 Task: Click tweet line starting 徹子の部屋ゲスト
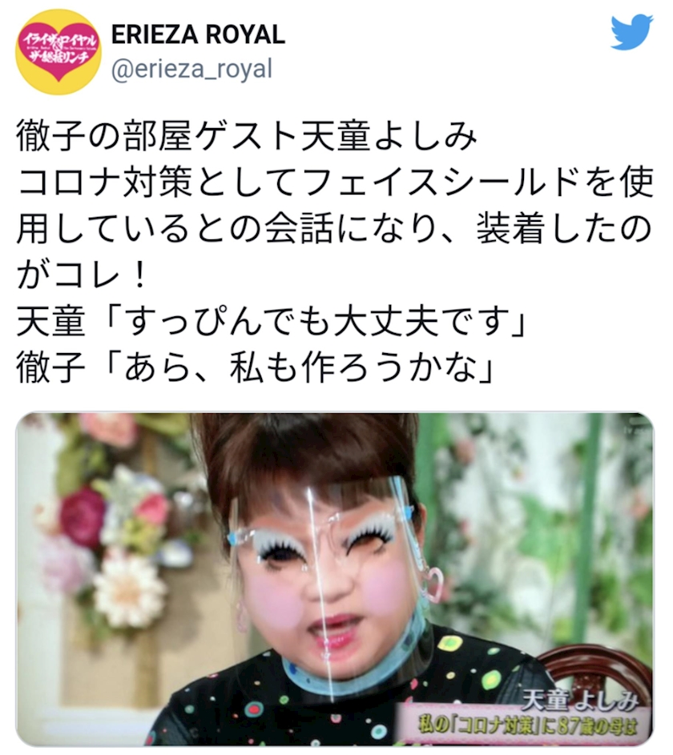coord(247,137)
